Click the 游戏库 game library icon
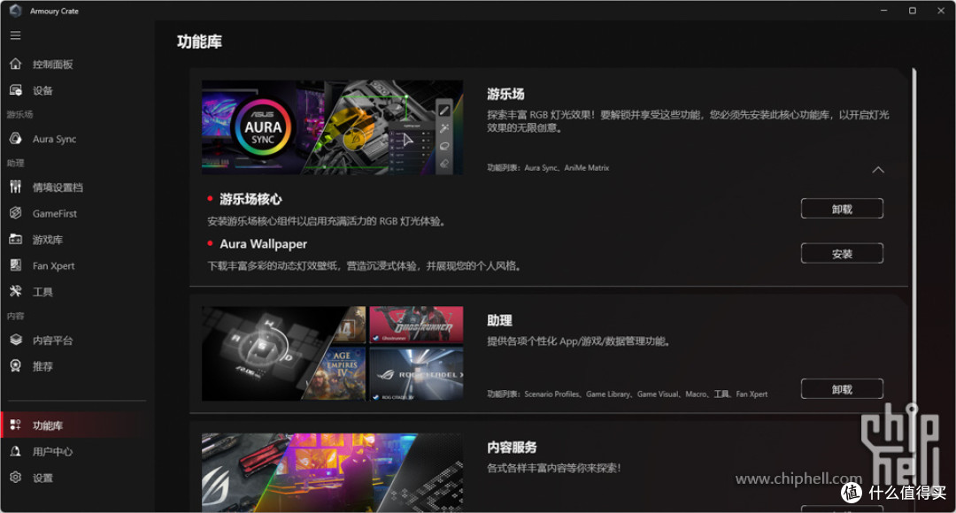956x513 pixels. 16,239
